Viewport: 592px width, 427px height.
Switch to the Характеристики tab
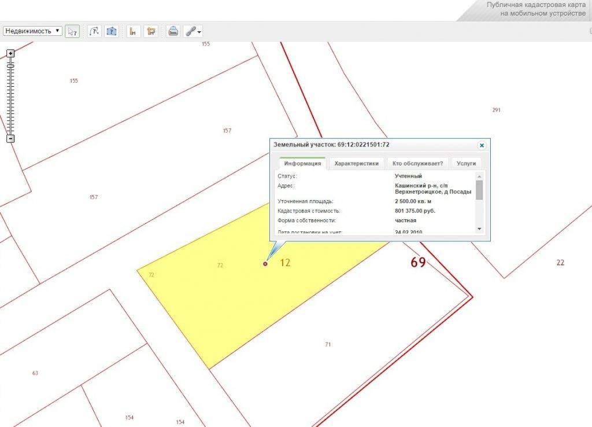click(x=356, y=164)
